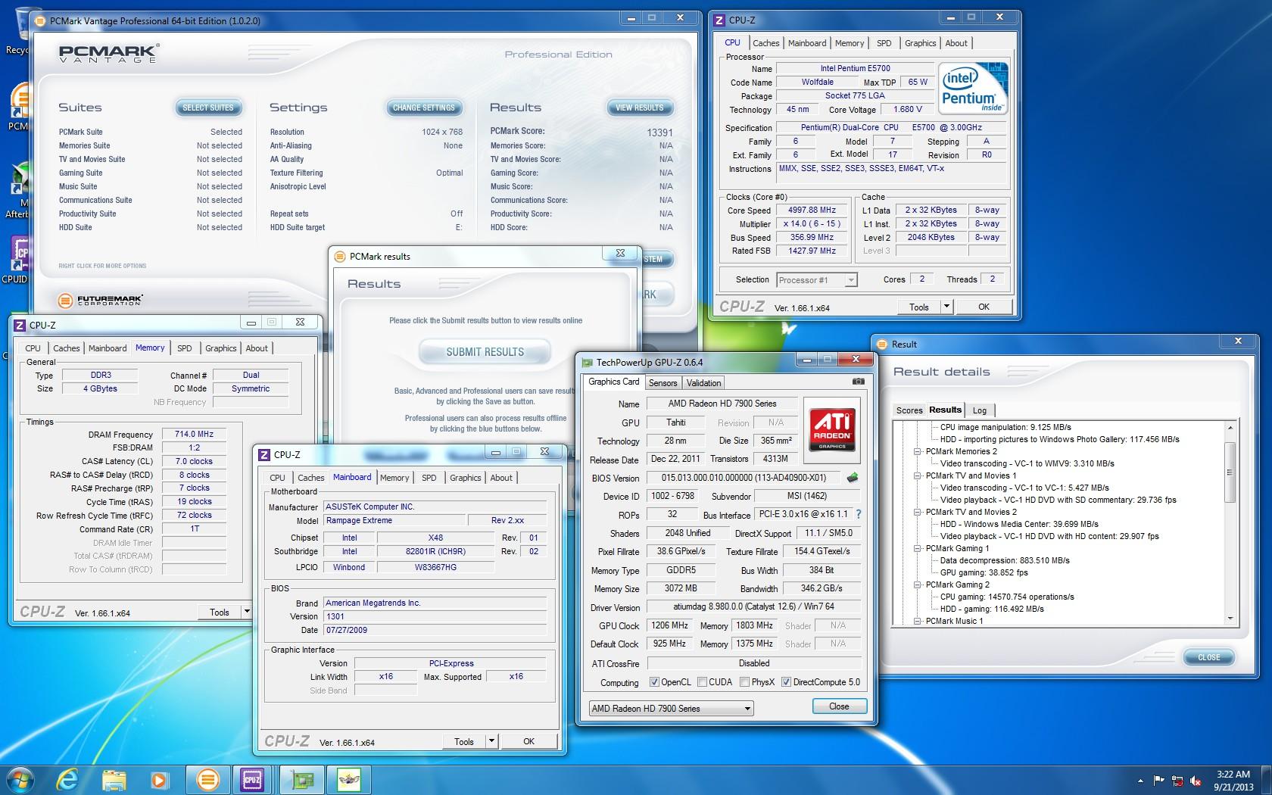Click the GPU-Z title bar app icon
Viewport: 1272px width, 795px height.
pyautogui.click(x=587, y=362)
